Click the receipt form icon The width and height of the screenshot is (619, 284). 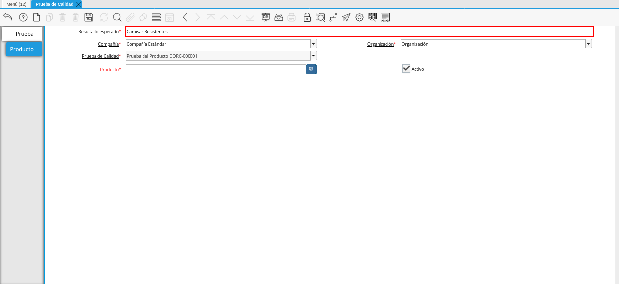[385, 17]
